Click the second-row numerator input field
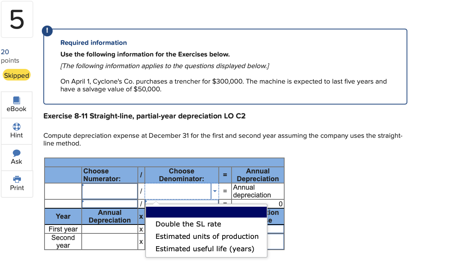The width and height of the screenshot is (460, 264). pyautogui.click(x=110, y=204)
